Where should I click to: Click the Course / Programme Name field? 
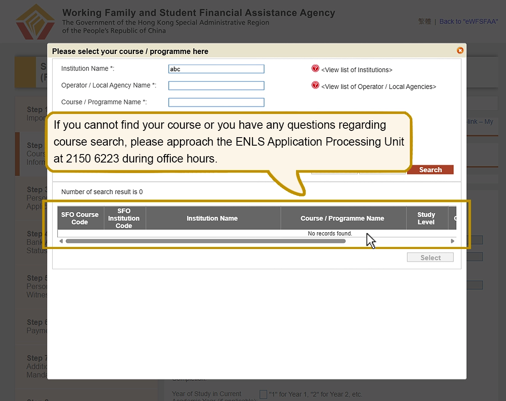click(216, 102)
